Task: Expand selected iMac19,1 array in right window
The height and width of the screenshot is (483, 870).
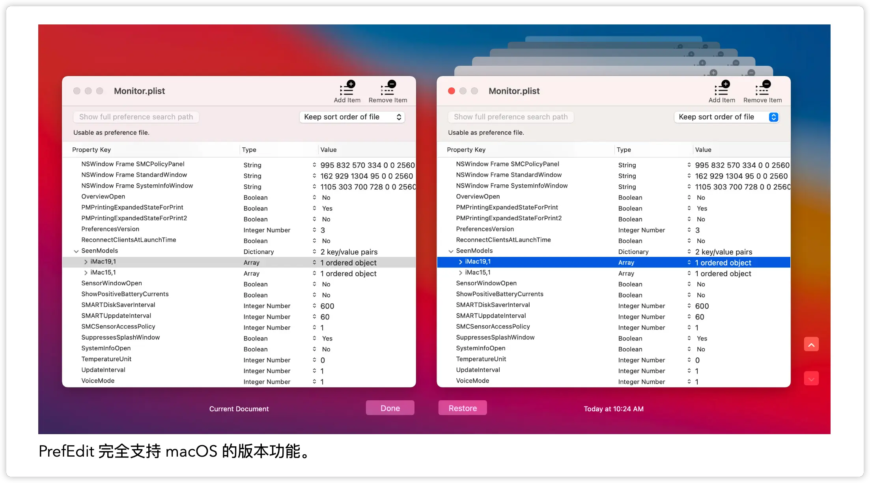Action: pyautogui.click(x=460, y=262)
